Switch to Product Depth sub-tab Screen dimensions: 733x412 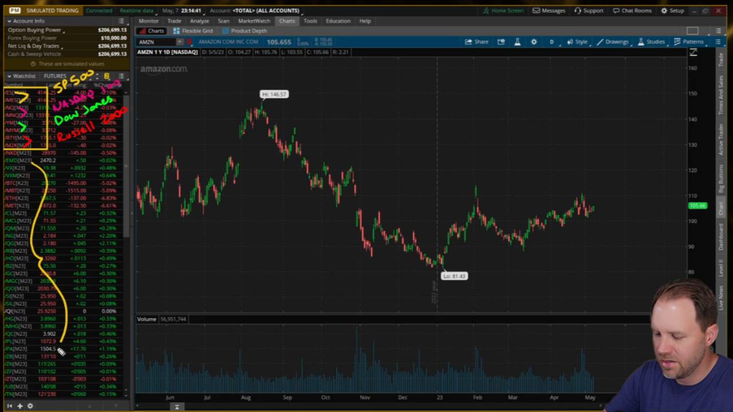(x=245, y=31)
